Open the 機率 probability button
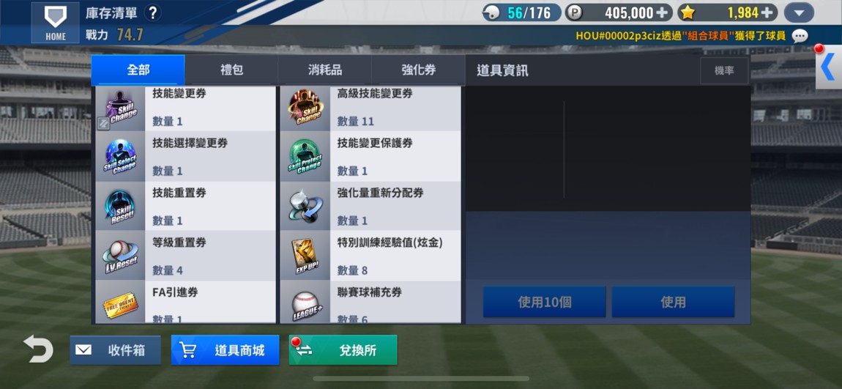 [x=724, y=71]
